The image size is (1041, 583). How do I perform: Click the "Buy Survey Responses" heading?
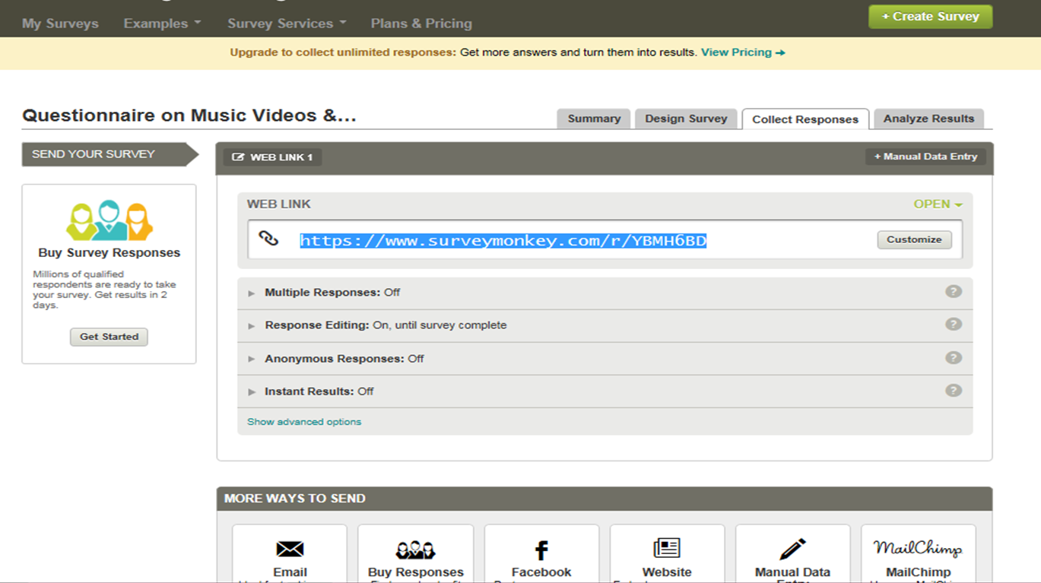pyautogui.click(x=109, y=253)
